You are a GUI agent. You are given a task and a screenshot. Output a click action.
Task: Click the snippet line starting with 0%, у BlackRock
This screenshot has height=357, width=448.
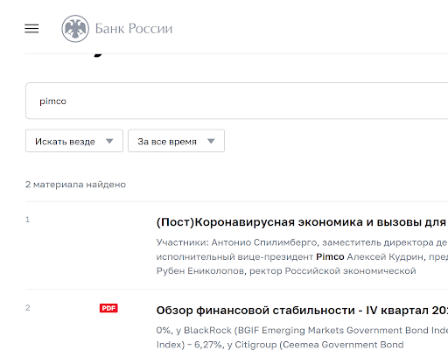point(302,330)
